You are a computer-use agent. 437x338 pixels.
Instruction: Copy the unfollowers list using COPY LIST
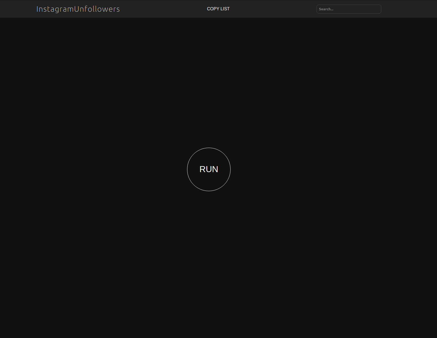[x=218, y=9]
